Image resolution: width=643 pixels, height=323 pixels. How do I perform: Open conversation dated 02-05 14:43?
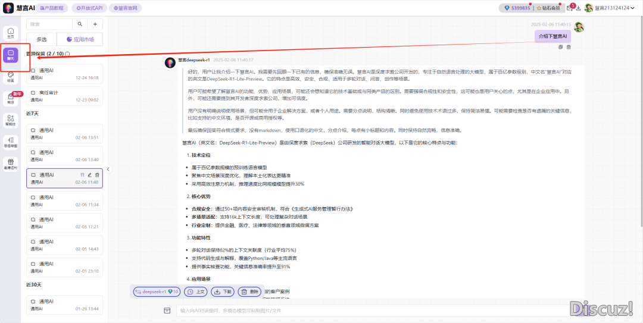[64, 244]
